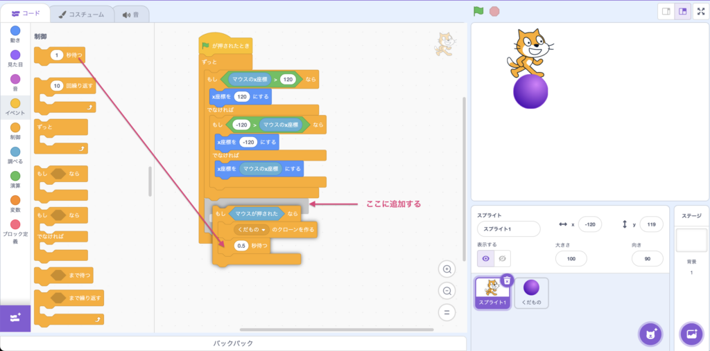710x351 pixels.
Task: Hide the sprite with crossed-eye icon
Action: point(502,259)
